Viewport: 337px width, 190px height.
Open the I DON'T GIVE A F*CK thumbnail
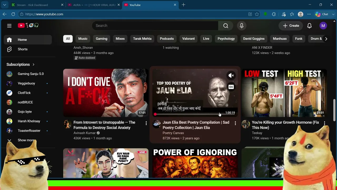coord(106,93)
